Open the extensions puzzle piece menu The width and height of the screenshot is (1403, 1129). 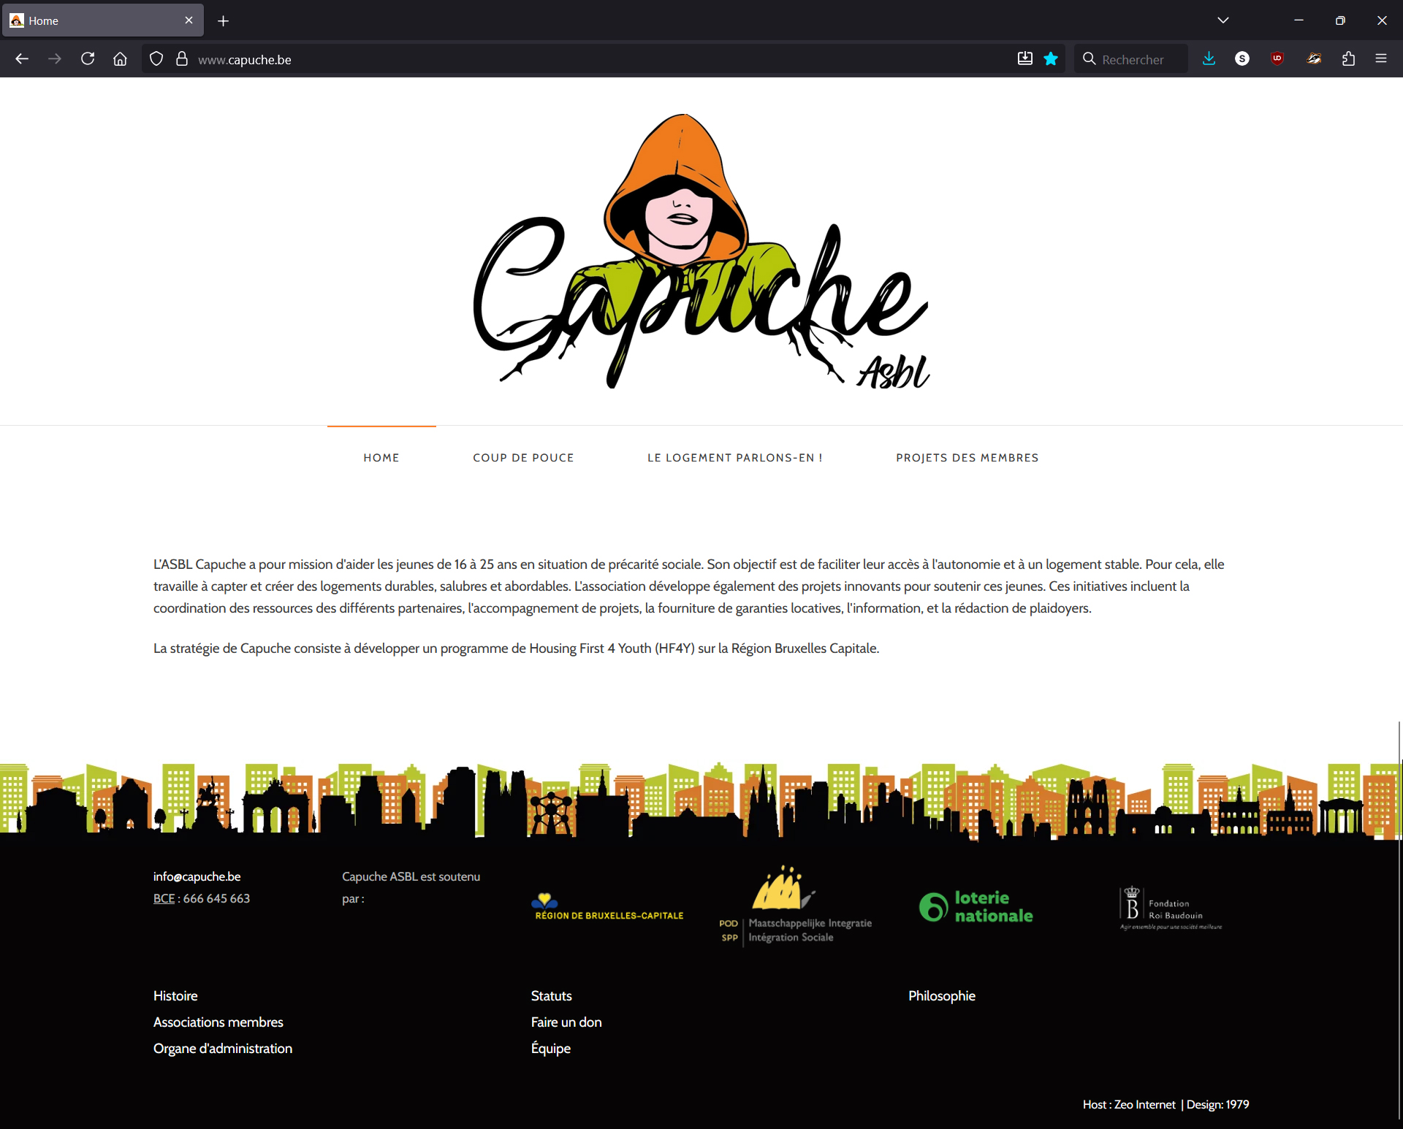click(x=1348, y=59)
